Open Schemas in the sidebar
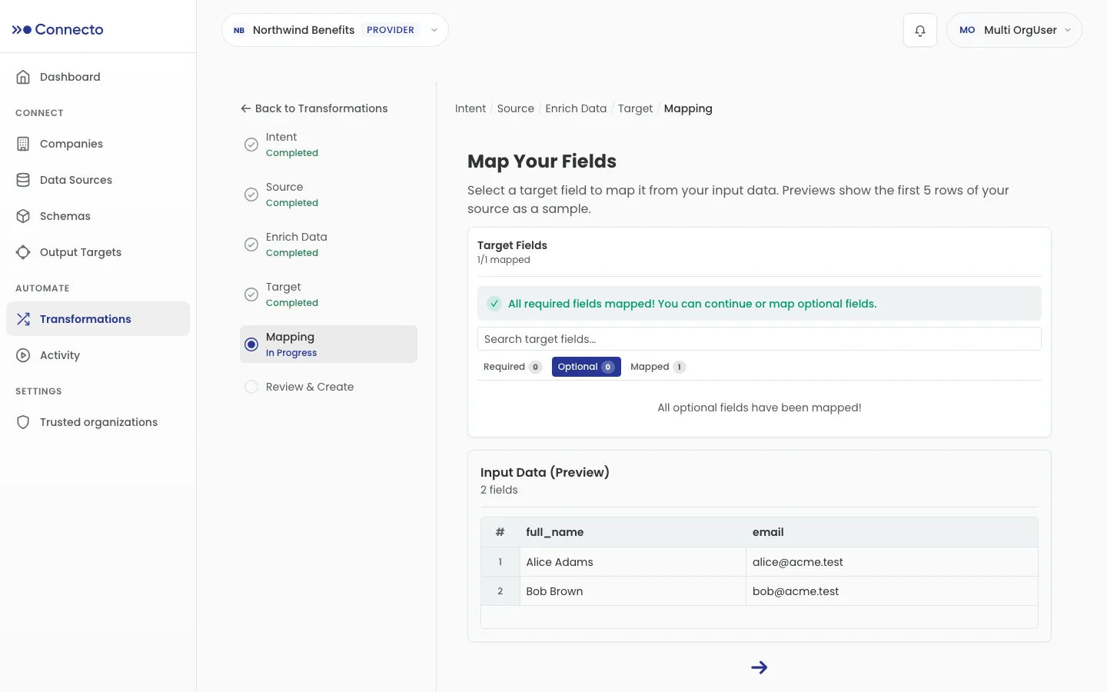1107x692 pixels. click(98, 216)
